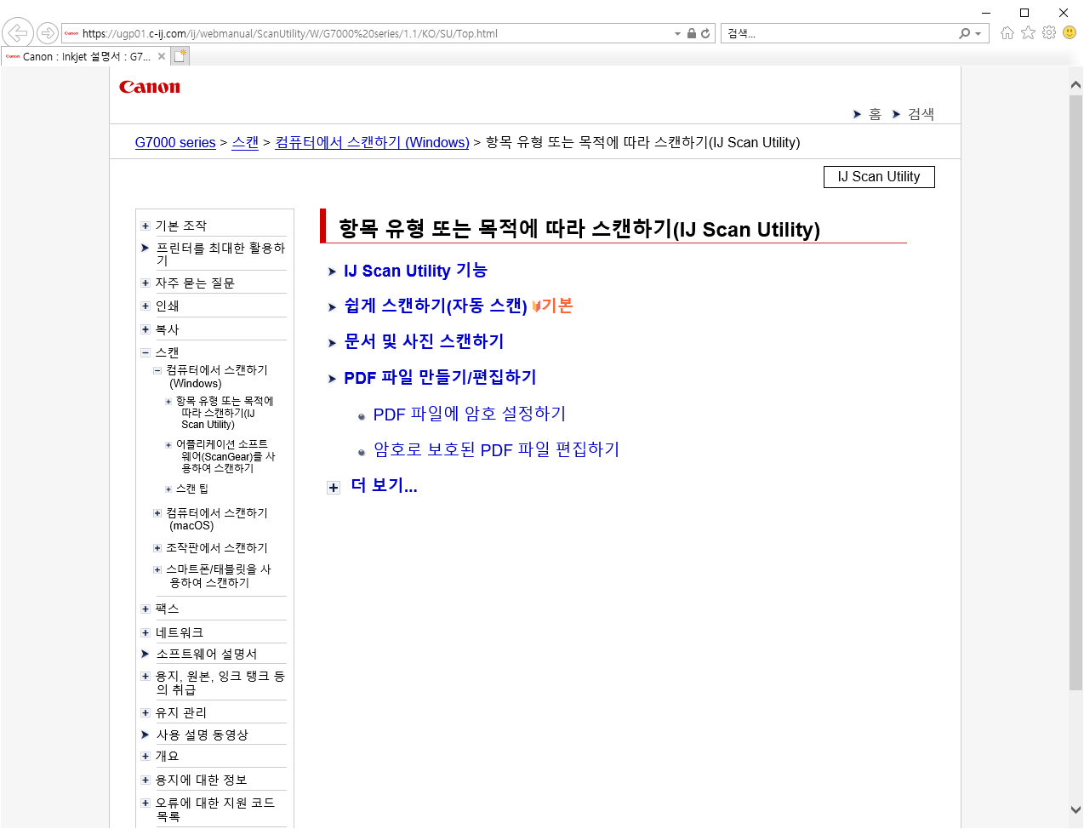Open Favorites star icon

coord(1028,32)
